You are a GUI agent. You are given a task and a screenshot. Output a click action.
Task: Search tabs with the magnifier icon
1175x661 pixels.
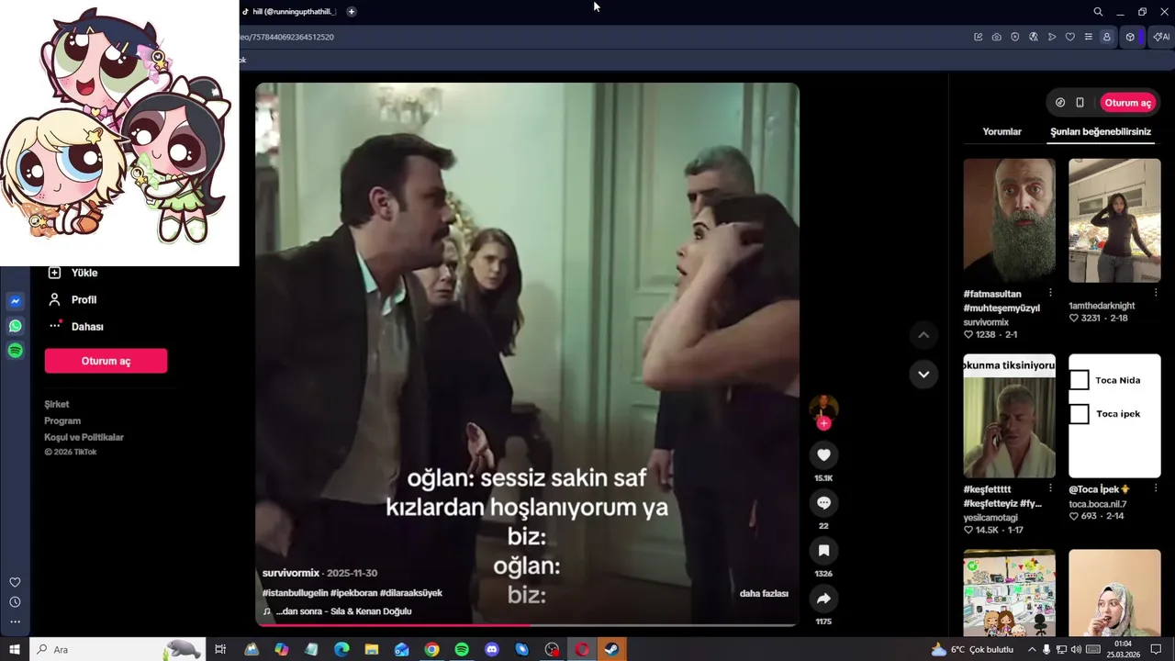pyautogui.click(x=1098, y=12)
